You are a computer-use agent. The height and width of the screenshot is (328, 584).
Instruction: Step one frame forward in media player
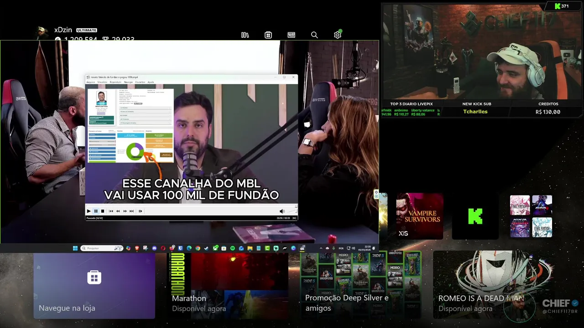pyautogui.click(x=141, y=211)
